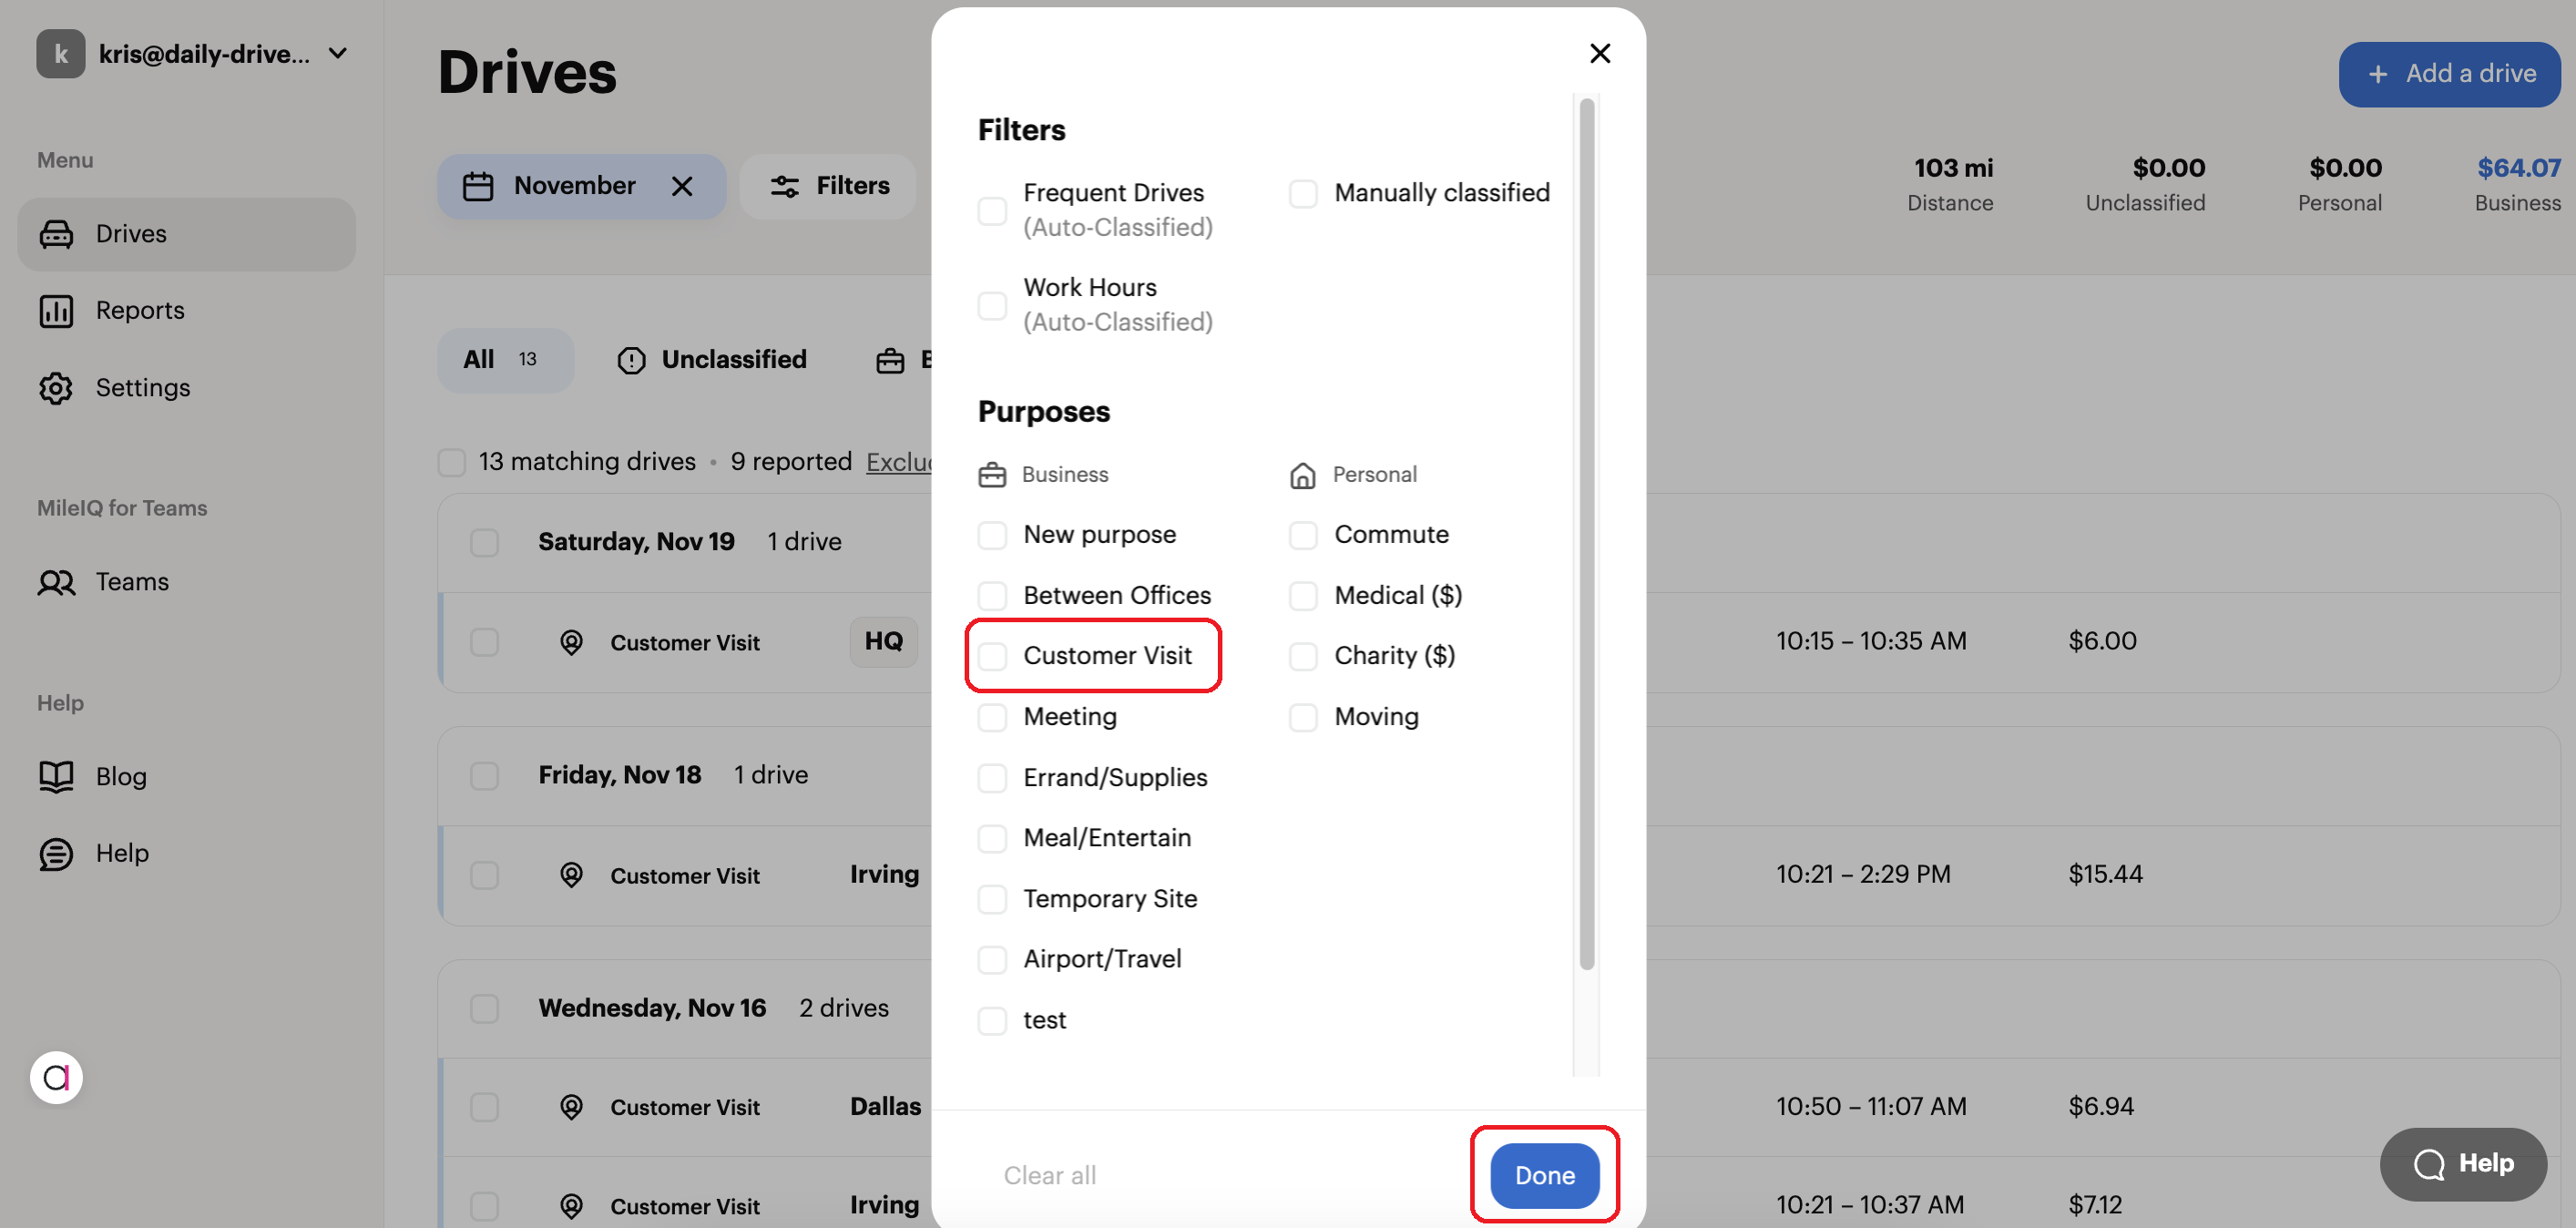Switch to the All tab
This screenshot has width=2576, height=1228.
503,360
